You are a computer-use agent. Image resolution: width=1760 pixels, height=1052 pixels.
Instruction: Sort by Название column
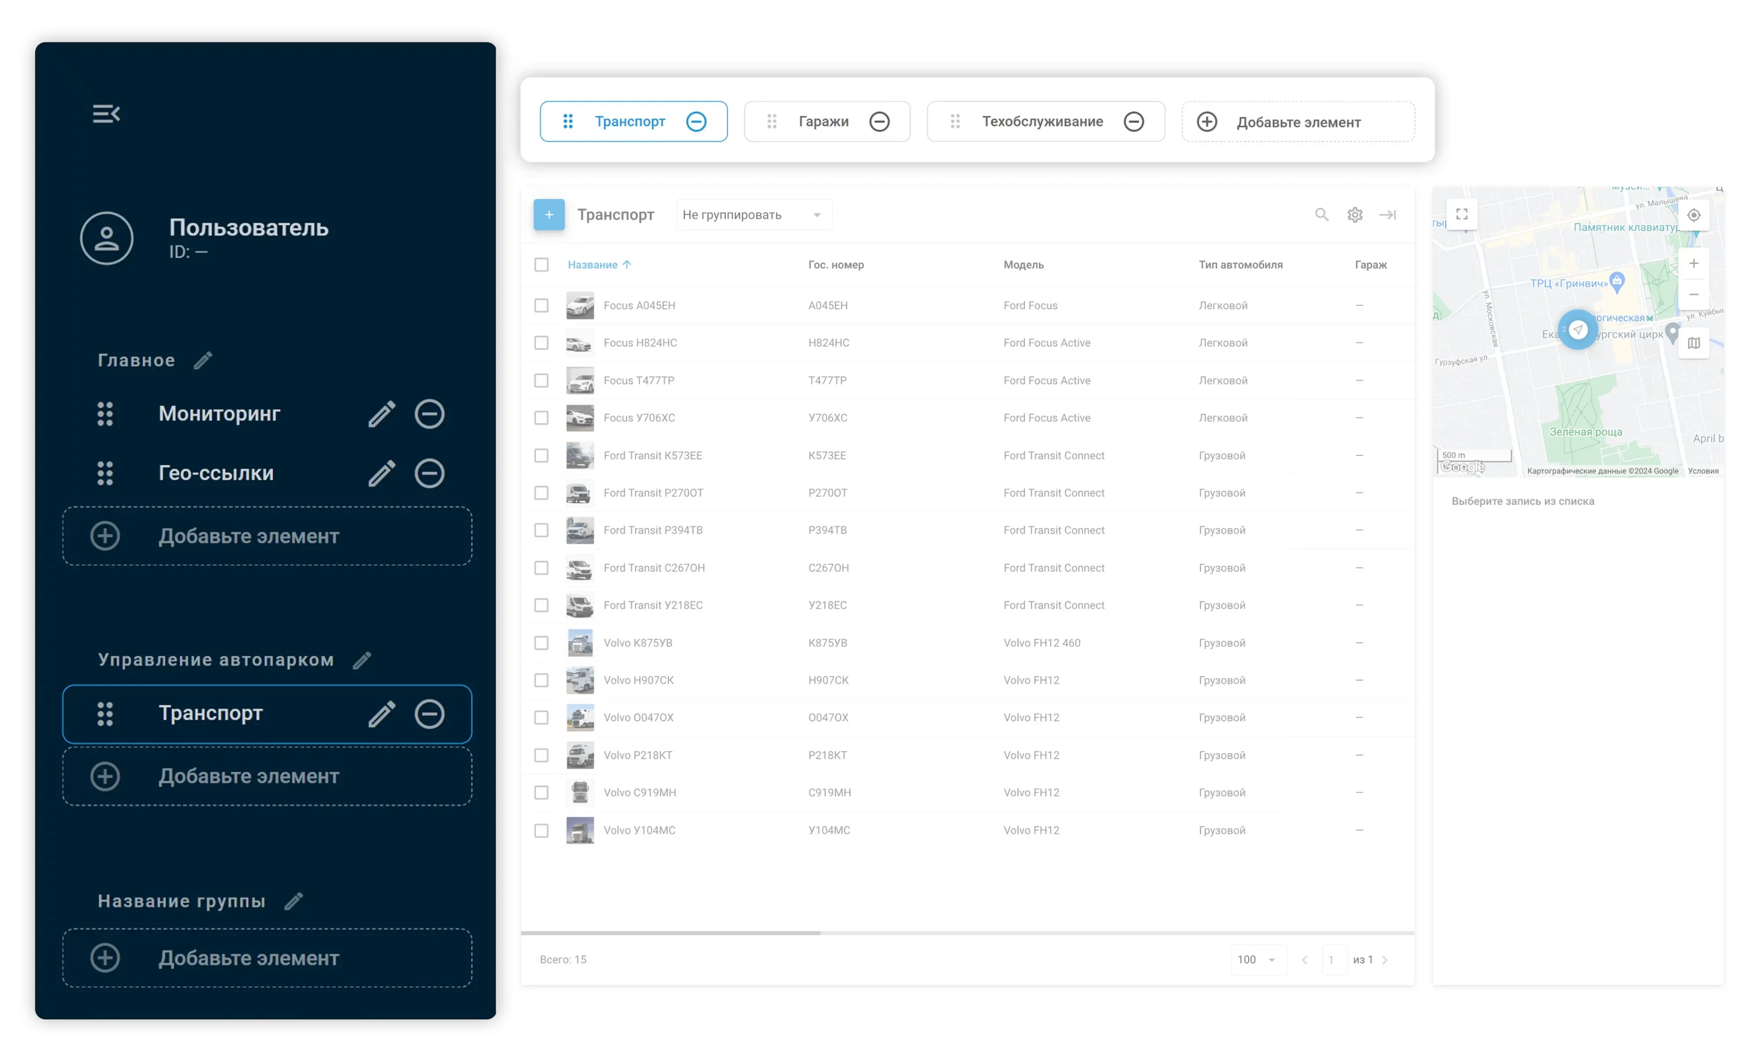[599, 264]
